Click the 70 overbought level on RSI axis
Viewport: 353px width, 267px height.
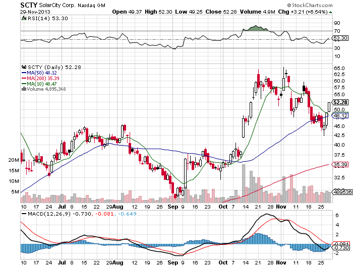tap(337, 31)
